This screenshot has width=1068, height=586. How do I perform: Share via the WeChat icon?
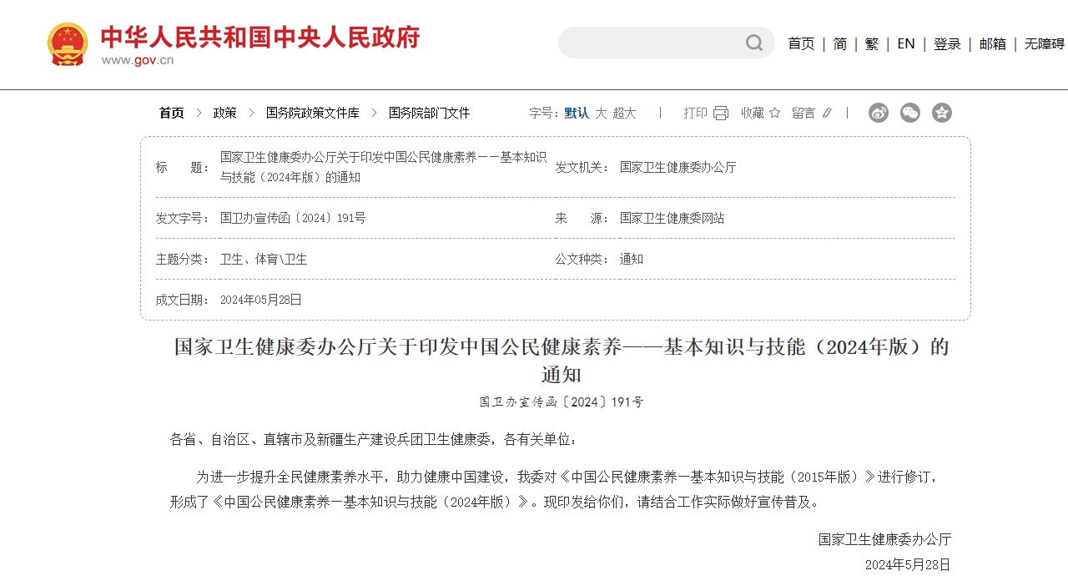click(x=910, y=113)
